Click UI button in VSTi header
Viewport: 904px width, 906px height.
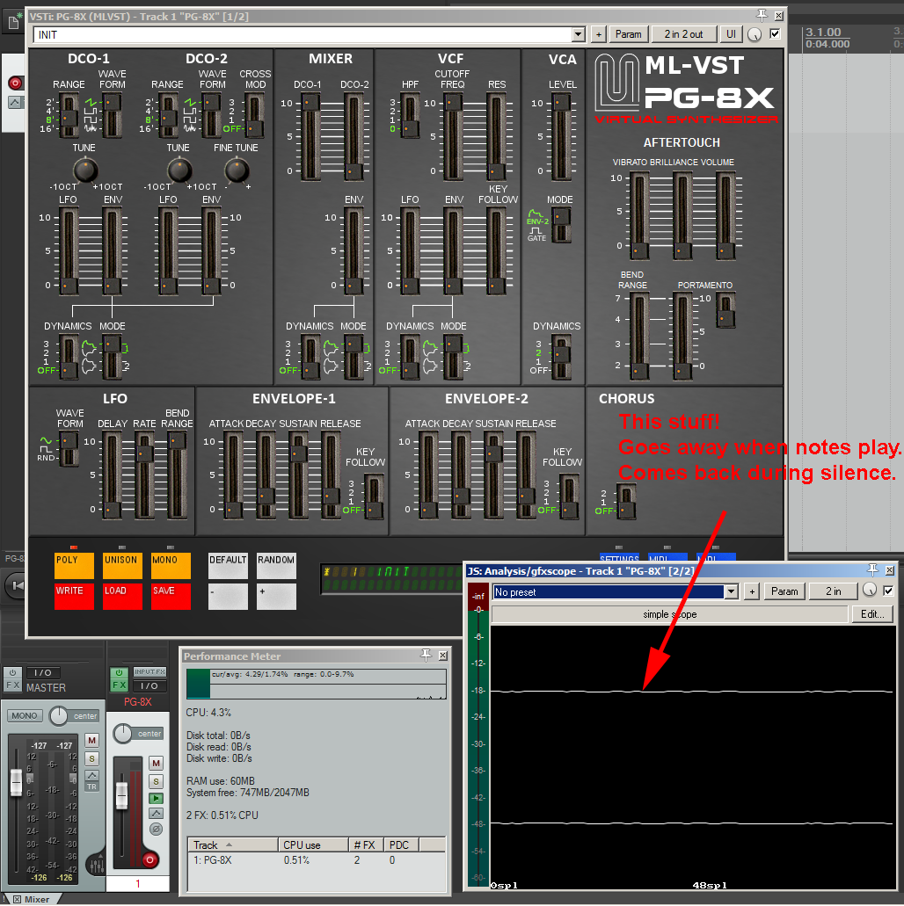pyautogui.click(x=731, y=34)
